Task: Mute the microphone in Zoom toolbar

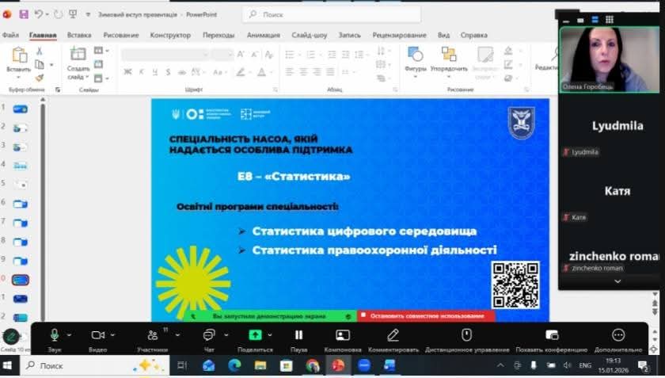Action: point(55,335)
